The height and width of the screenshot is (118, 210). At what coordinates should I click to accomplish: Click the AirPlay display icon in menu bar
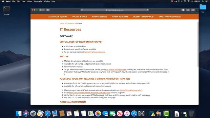(x=185, y=1)
